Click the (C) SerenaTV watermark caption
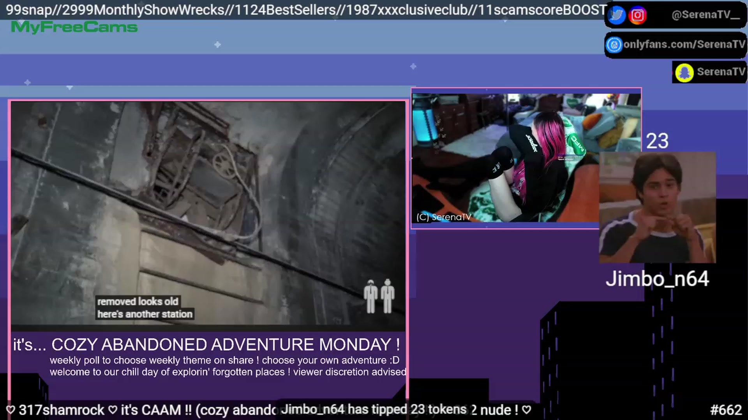This screenshot has width=748, height=420. [x=444, y=217]
